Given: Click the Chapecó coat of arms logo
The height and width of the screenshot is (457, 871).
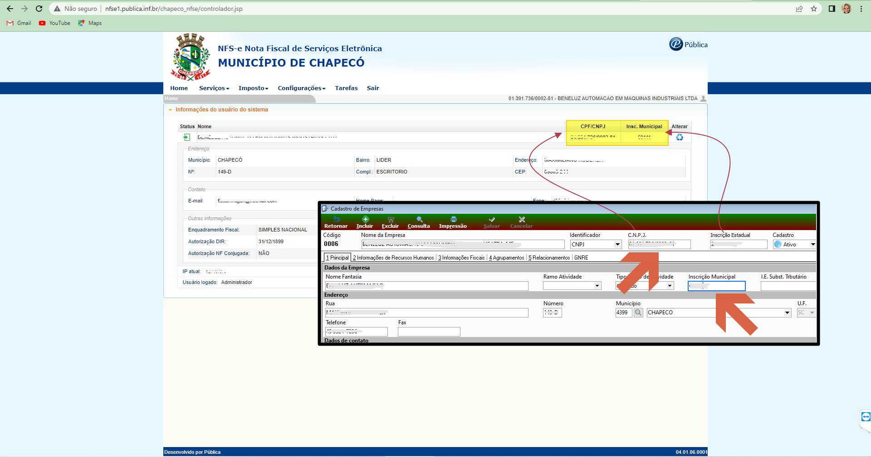Looking at the screenshot, I should (x=191, y=57).
